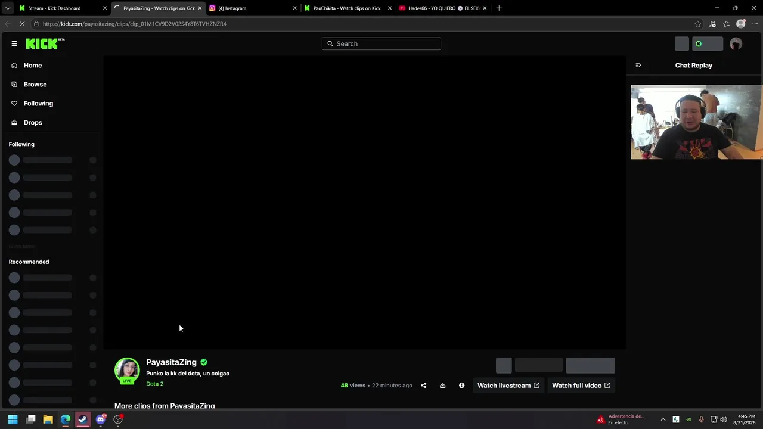Screen dimensions: 763x429
Task: Open the browser tab actions dropdown
Action: coord(7,8)
